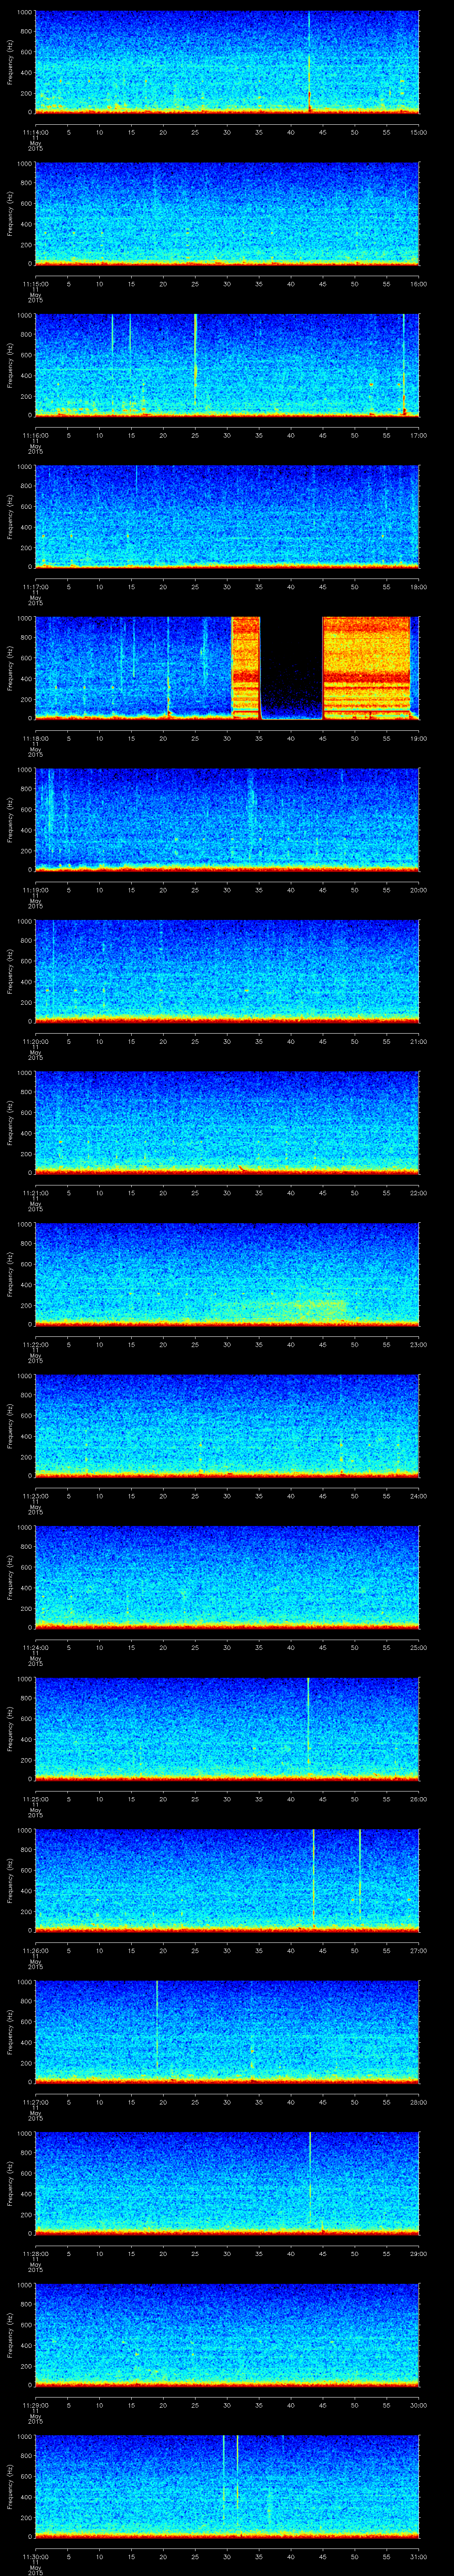Open the 11:29 spectrogram panel
Screen dimensions: 454x2576
coord(227,2335)
